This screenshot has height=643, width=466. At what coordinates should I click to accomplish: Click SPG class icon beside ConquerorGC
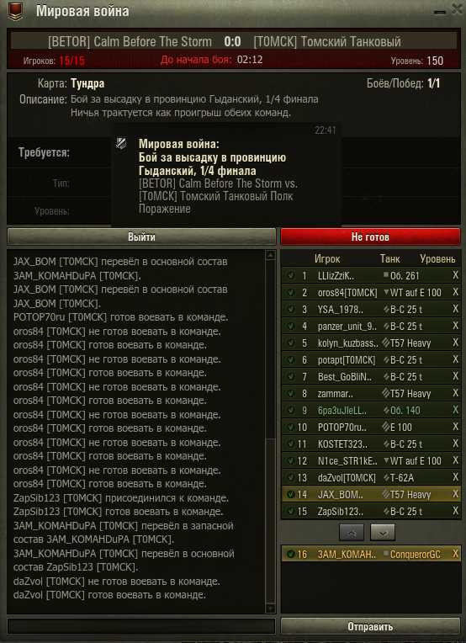click(385, 554)
